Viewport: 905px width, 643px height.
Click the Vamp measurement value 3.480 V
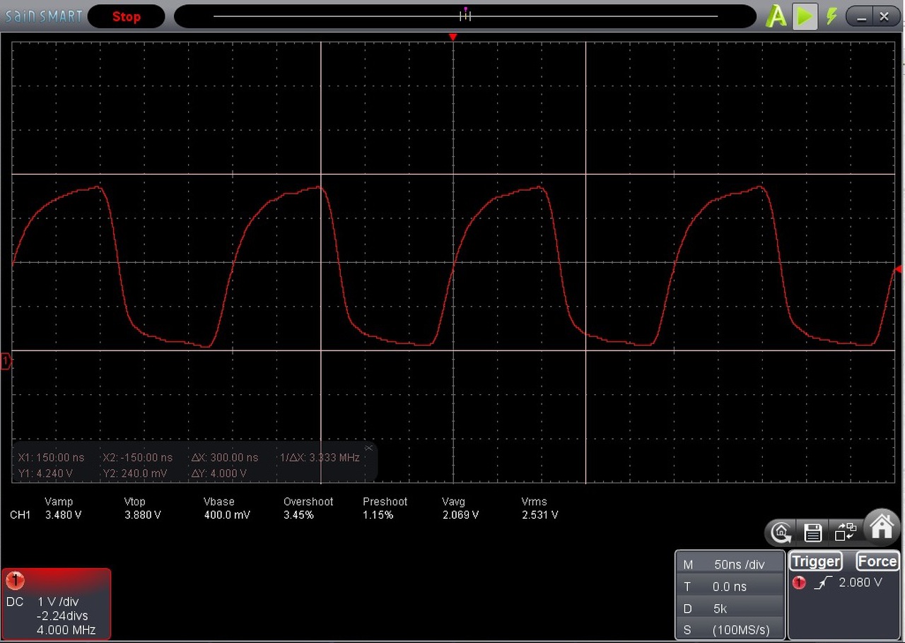63,515
